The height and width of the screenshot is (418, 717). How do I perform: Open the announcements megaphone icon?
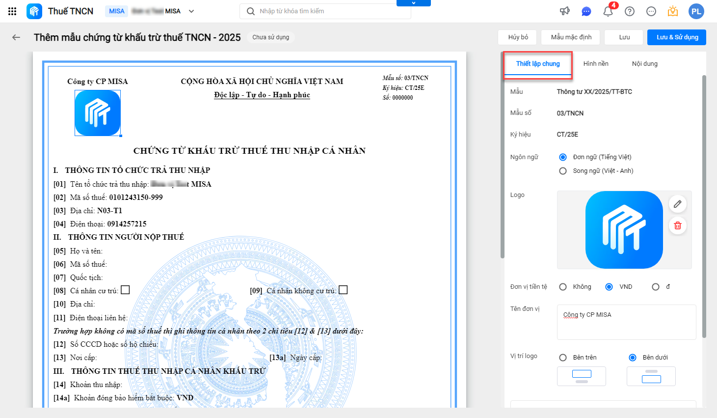point(565,11)
